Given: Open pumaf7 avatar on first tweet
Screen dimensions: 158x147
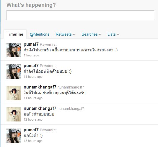Looking at the screenshot, I should coord(14,50).
